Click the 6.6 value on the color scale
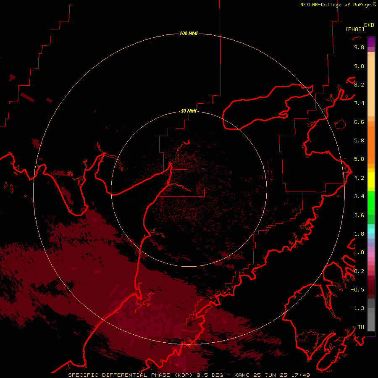This screenshot has height=378, width=378. pyautogui.click(x=359, y=122)
